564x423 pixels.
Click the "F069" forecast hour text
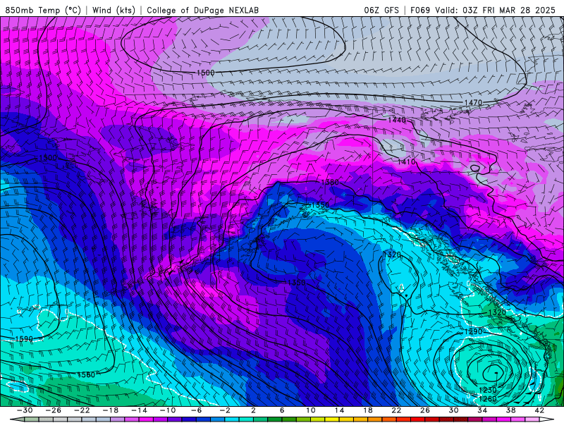click(x=420, y=10)
